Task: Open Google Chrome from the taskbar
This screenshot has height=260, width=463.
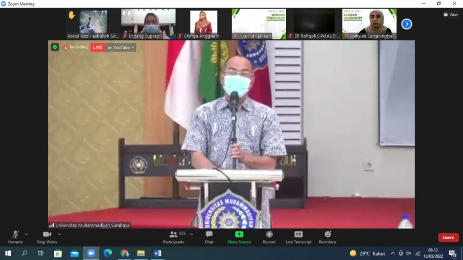Action: [124, 253]
